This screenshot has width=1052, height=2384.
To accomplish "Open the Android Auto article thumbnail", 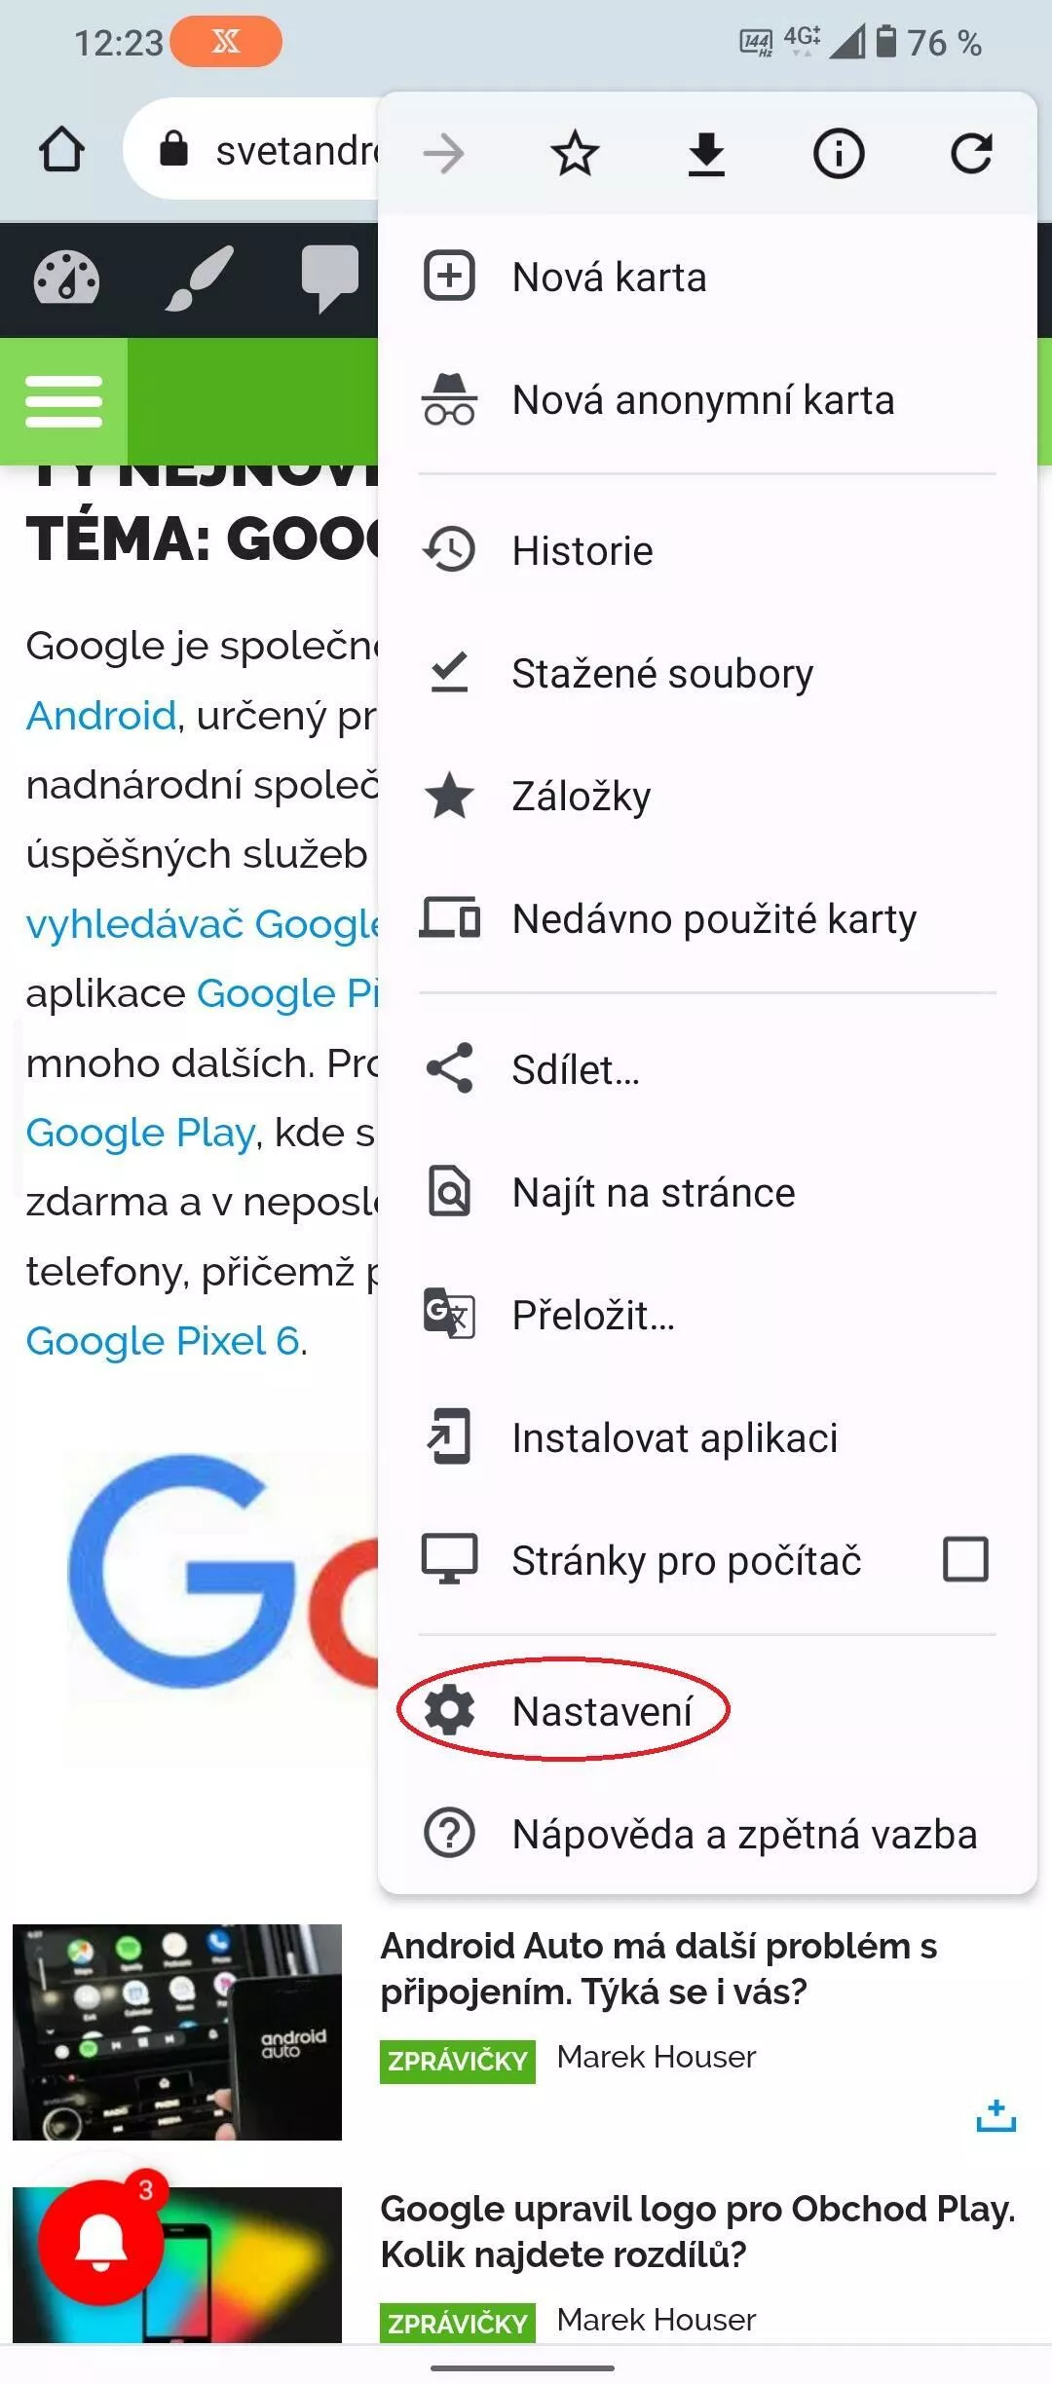I will pyautogui.click(x=177, y=2032).
